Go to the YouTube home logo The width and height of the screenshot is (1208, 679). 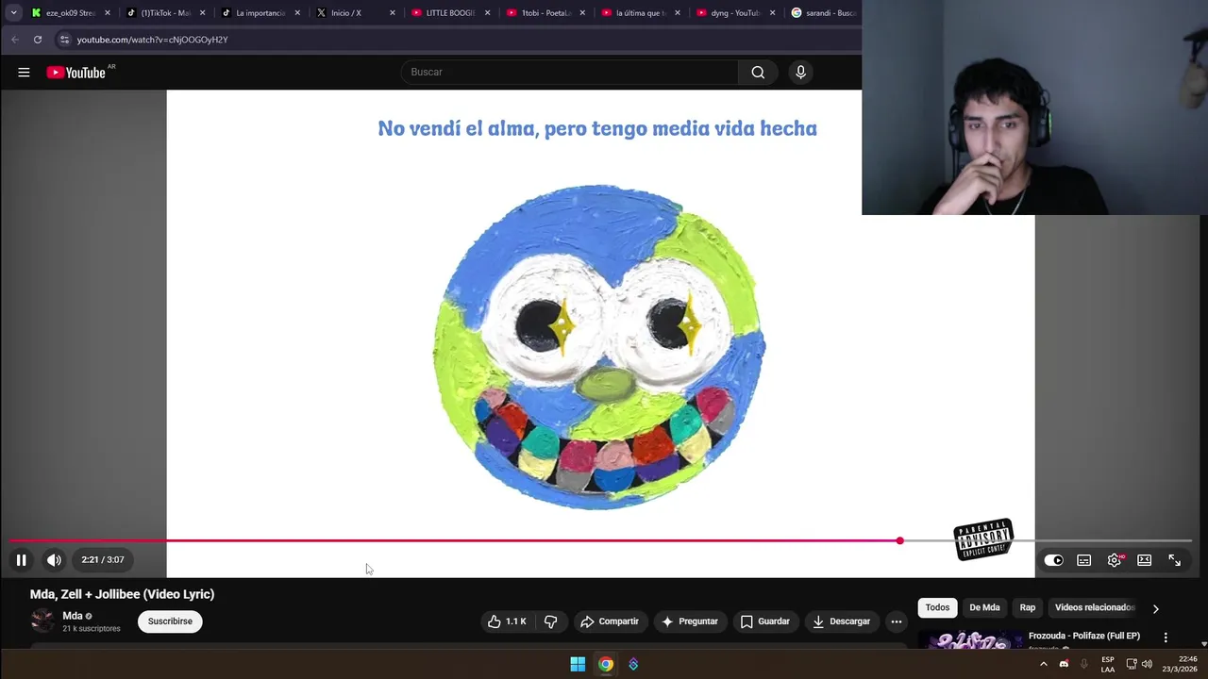tap(77, 73)
